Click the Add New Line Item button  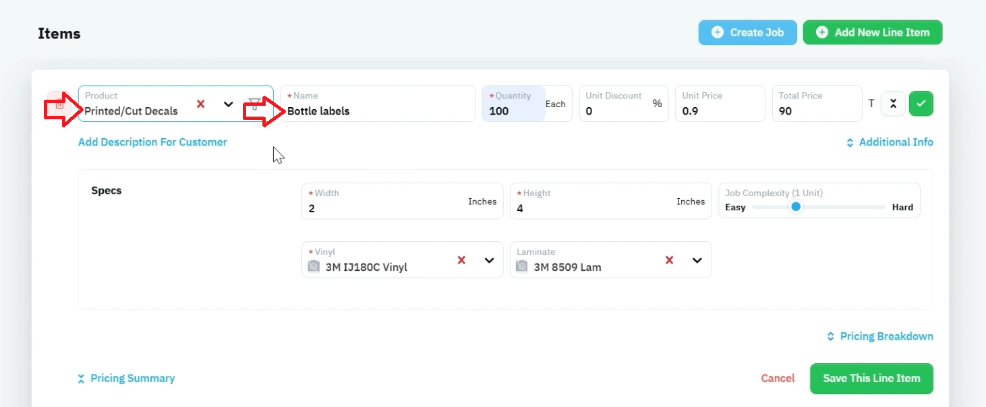pos(872,32)
